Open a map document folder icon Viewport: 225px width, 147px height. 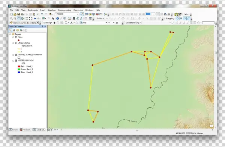tap(15, 14)
